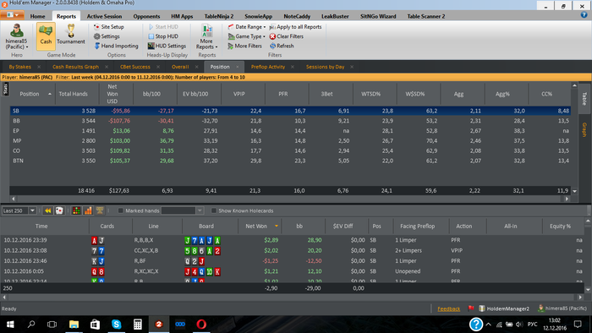The width and height of the screenshot is (592, 333).
Task: Click Apply to all Reports
Action: coord(295,27)
